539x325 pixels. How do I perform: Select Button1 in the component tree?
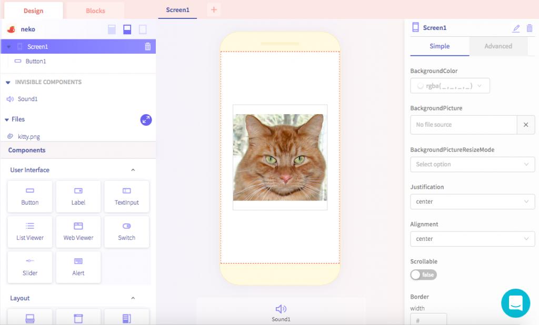[x=35, y=61]
